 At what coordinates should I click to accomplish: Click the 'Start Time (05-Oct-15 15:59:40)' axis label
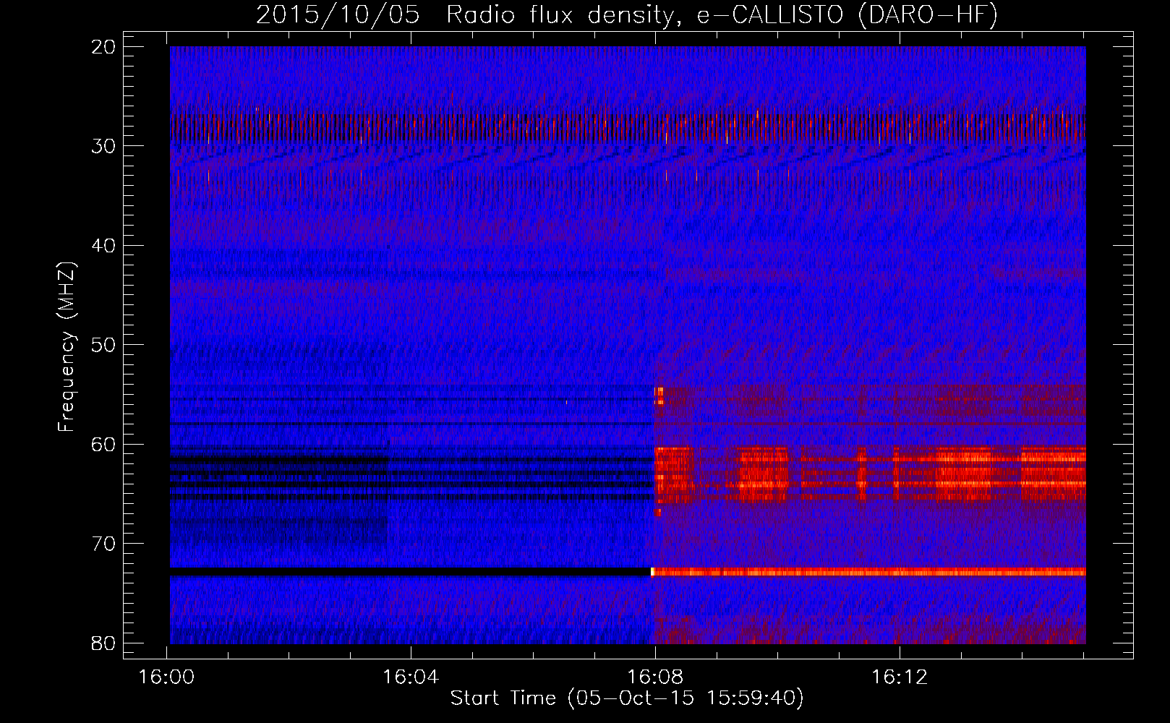tap(627, 698)
